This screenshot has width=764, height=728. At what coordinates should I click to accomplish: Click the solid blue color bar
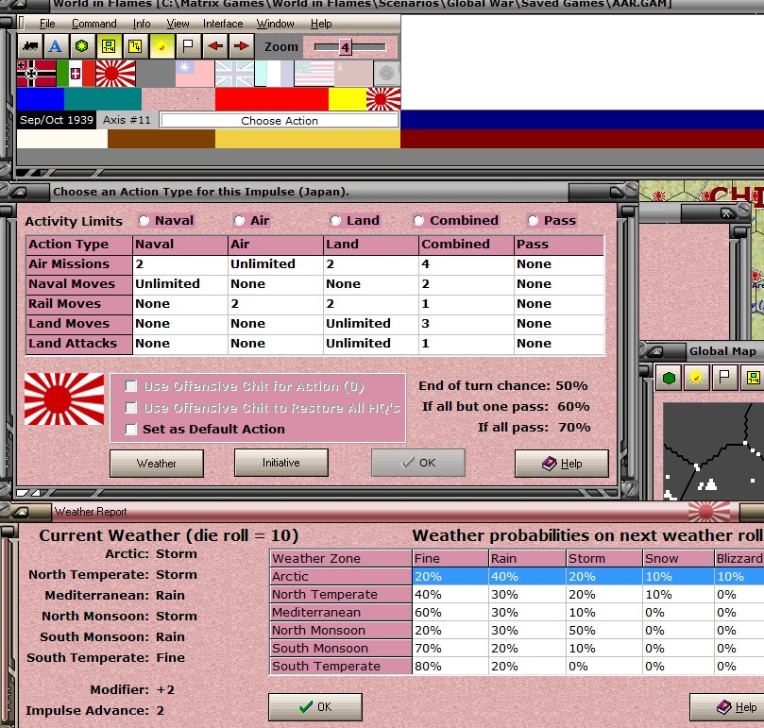tap(41, 99)
